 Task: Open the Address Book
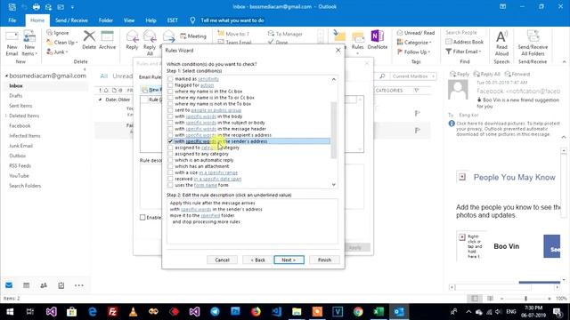(x=465, y=42)
